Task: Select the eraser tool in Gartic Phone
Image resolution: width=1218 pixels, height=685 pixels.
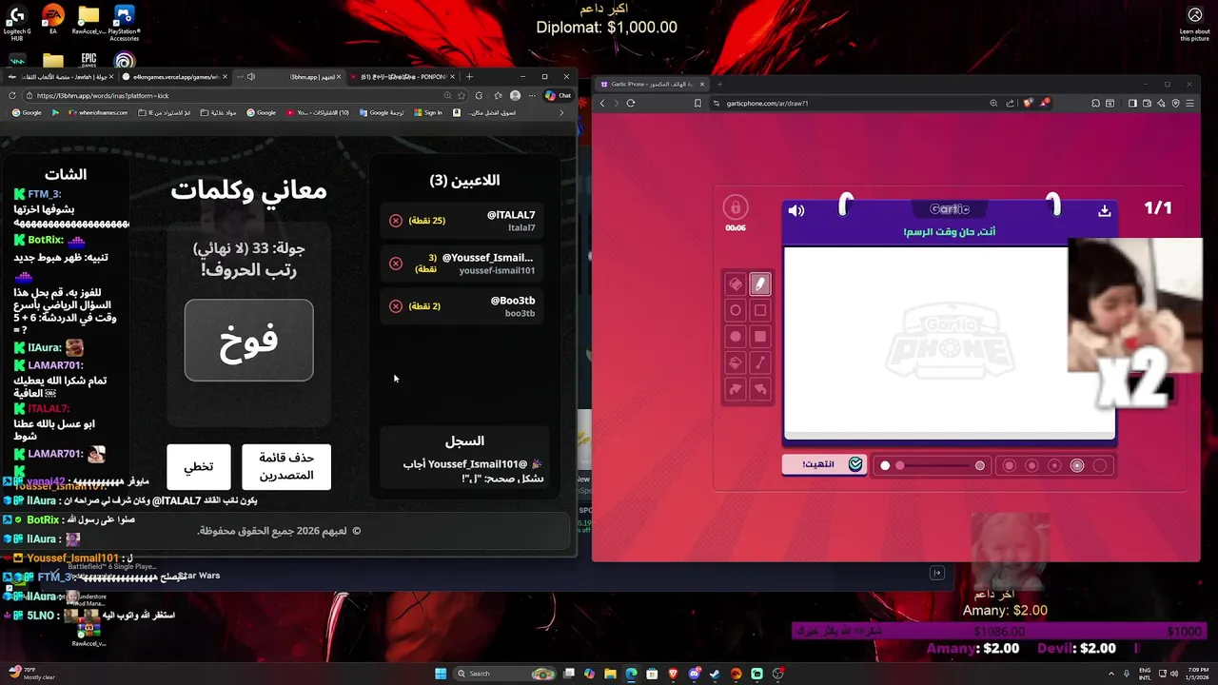Action: (x=736, y=284)
